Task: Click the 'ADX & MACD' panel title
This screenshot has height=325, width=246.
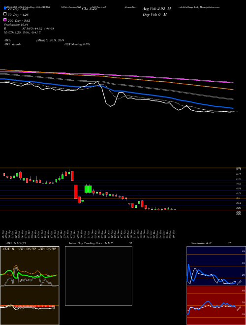Action: point(16,243)
